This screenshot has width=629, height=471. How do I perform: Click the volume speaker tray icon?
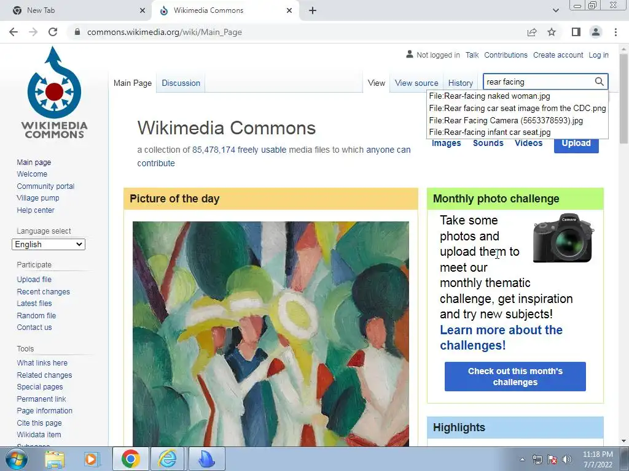pos(567,460)
